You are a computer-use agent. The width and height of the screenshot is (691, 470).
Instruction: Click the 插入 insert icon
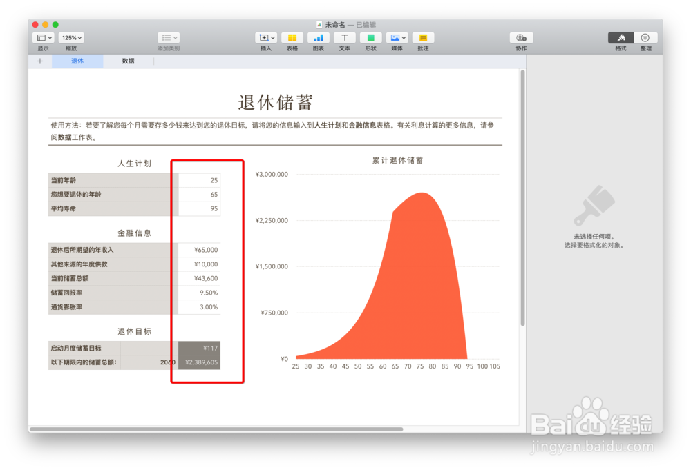(263, 38)
